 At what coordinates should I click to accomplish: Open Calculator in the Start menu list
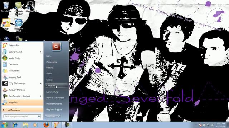tap(22, 64)
